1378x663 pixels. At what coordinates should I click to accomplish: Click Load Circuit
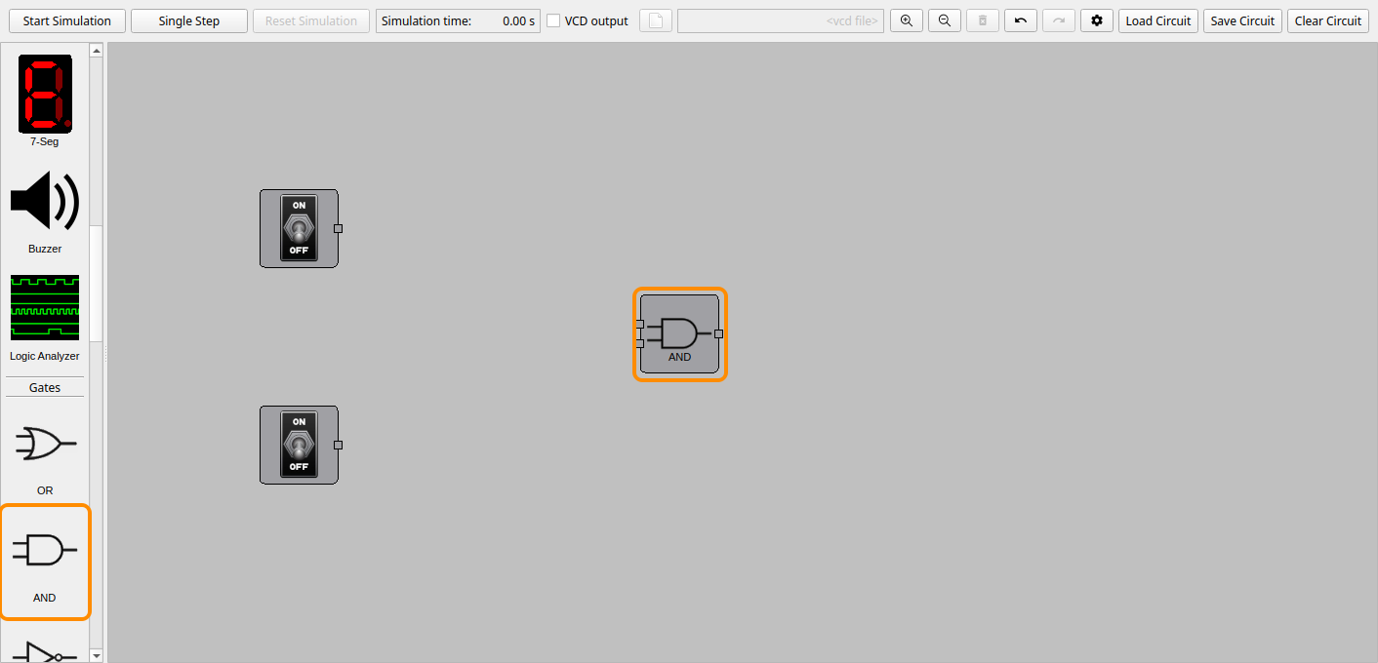click(1158, 20)
